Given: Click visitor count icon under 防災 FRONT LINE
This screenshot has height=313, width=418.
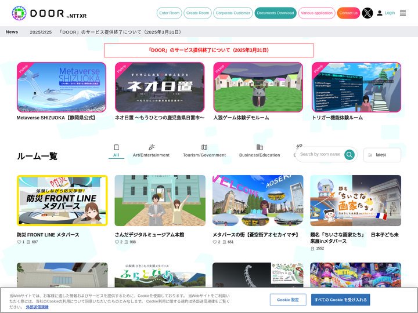Looking at the screenshot, I should pyautogui.click(x=28, y=242).
